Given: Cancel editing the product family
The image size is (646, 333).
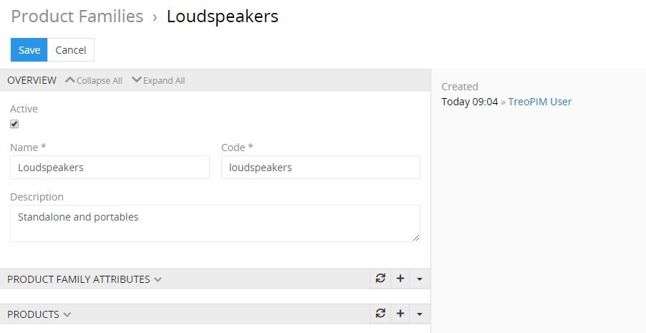Looking at the screenshot, I should click(x=71, y=50).
